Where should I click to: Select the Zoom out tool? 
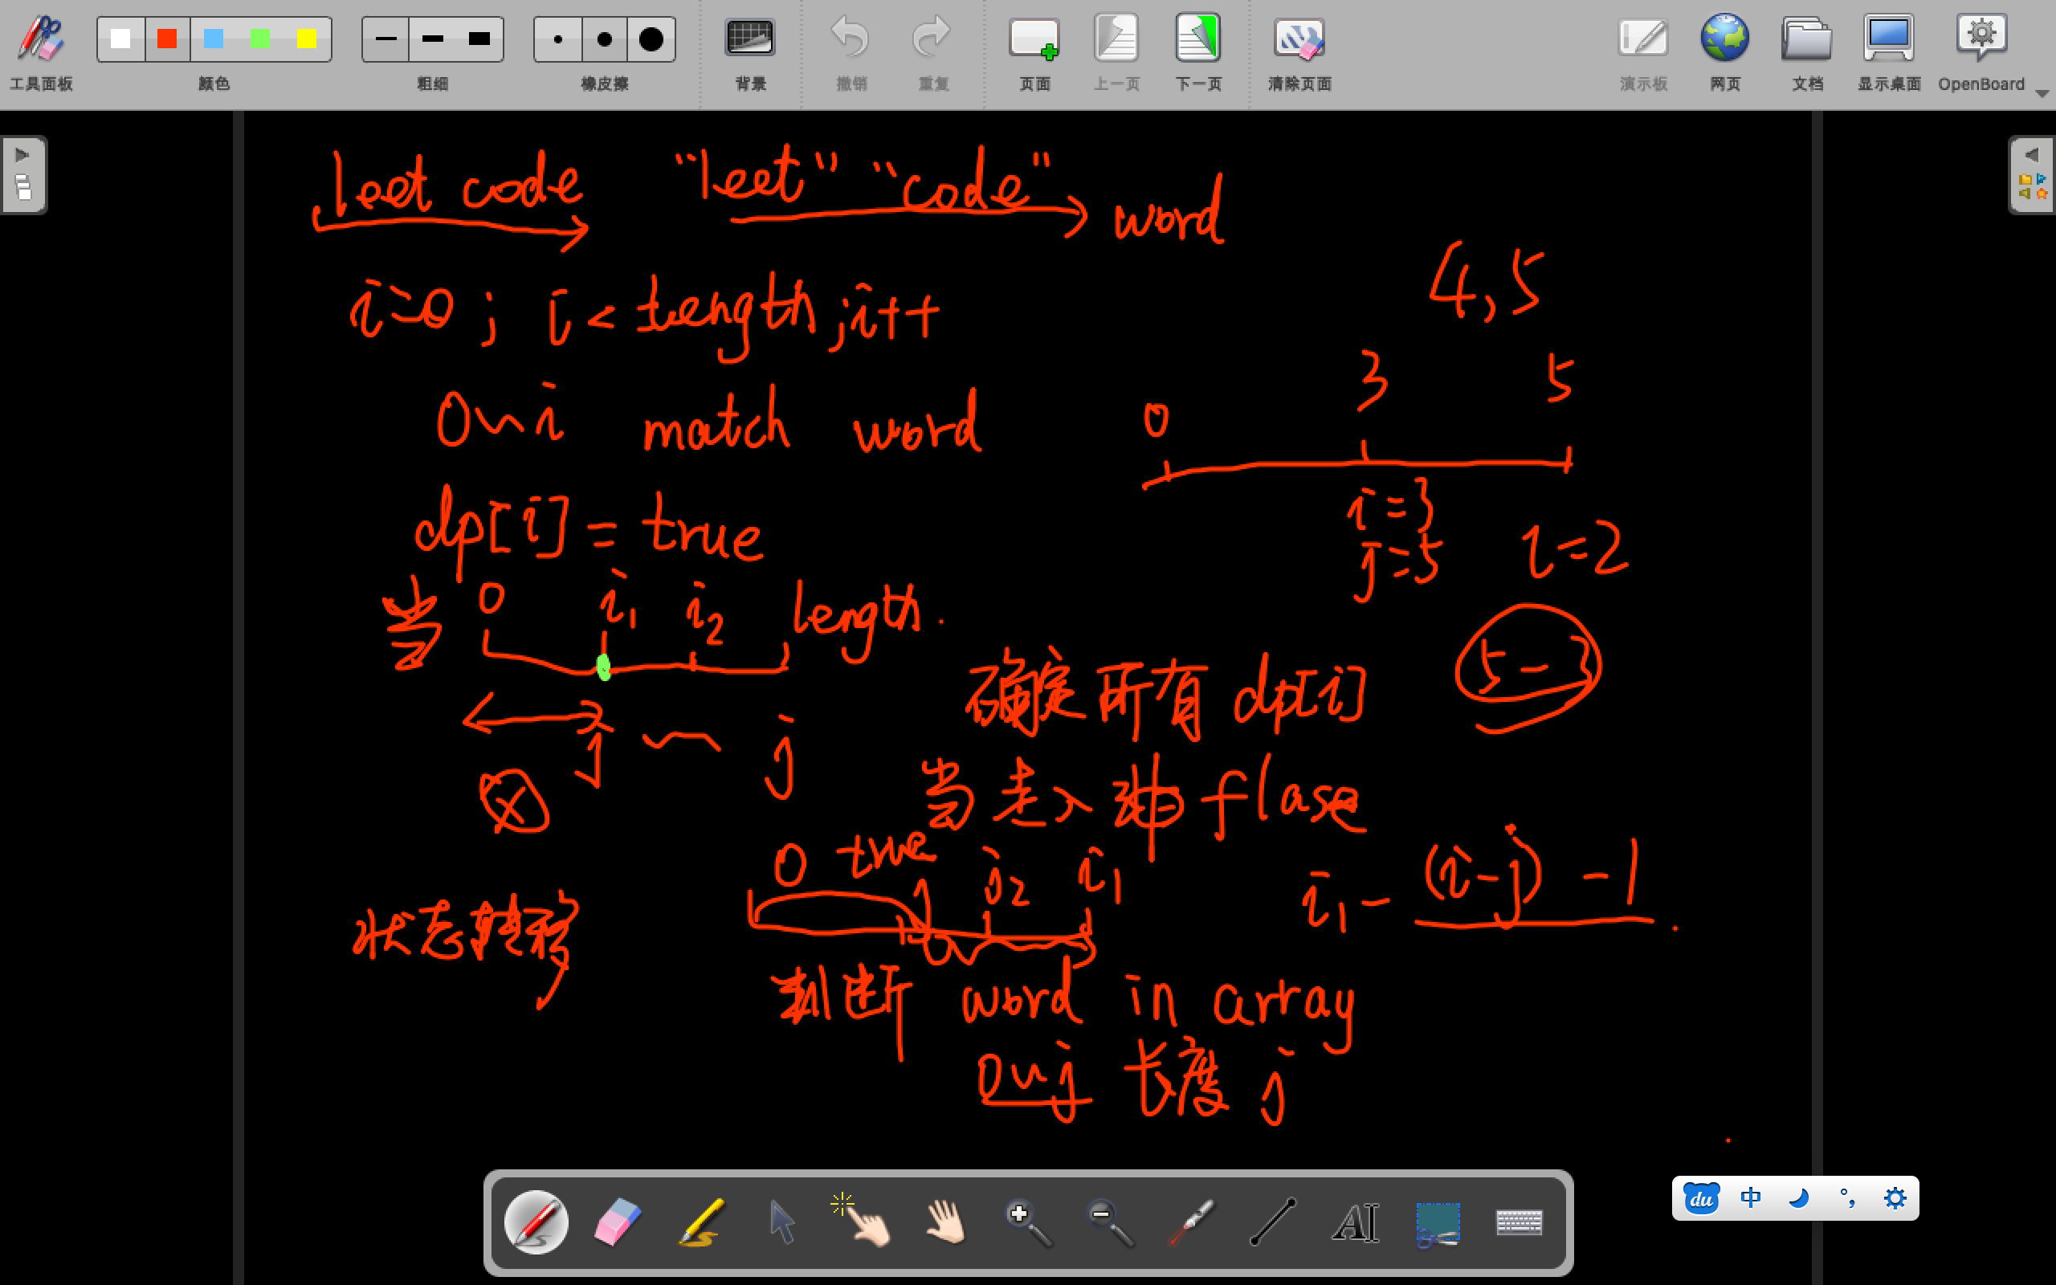pos(1110,1223)
